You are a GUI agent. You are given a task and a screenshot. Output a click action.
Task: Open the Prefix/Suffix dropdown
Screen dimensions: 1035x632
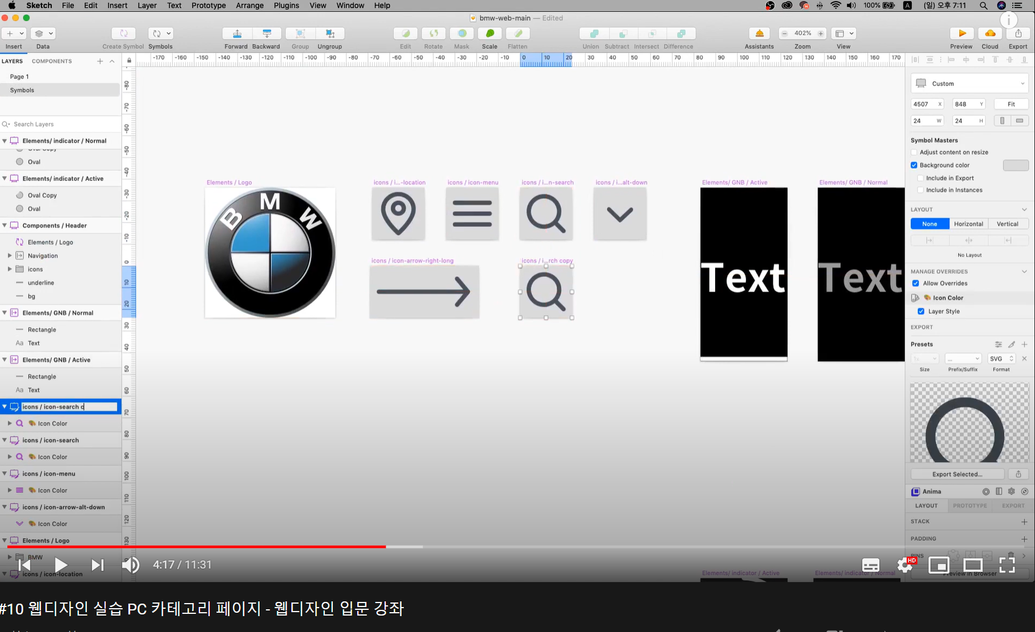coord(963,359)
